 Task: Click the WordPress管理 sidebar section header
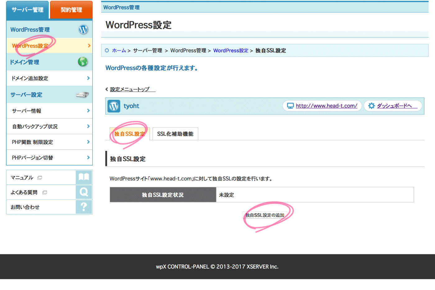49,29
